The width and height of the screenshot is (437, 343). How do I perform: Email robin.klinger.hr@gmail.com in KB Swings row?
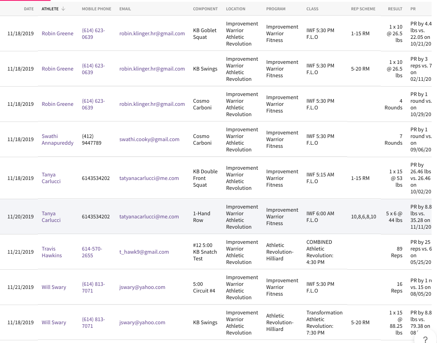pos(152,69)
